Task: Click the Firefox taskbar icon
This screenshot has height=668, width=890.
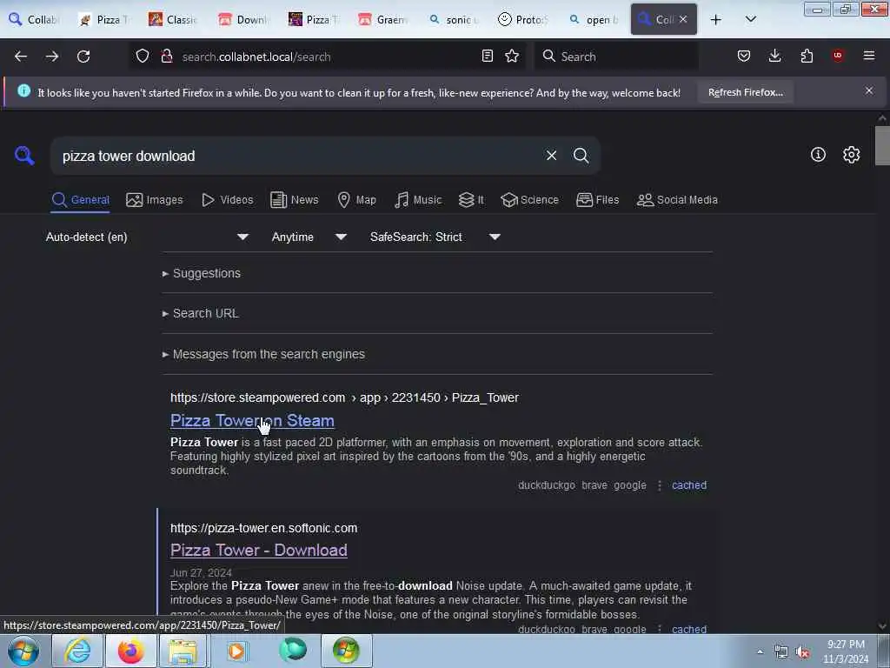Action: click(130, 651)
